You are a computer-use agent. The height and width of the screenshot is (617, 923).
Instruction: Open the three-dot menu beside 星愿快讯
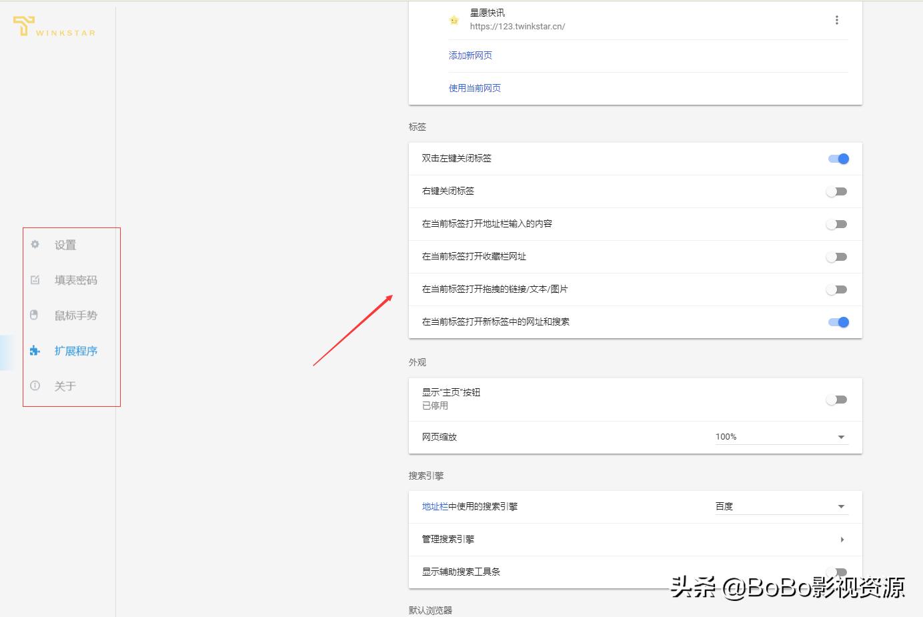(837, 20)
